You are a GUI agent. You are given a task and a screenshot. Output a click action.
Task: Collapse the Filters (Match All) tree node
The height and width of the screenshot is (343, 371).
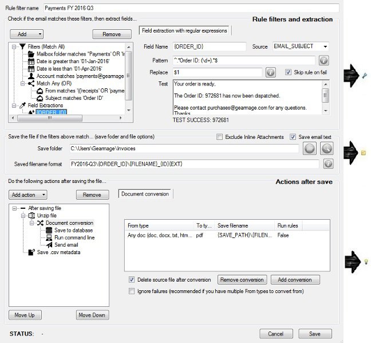14,46
